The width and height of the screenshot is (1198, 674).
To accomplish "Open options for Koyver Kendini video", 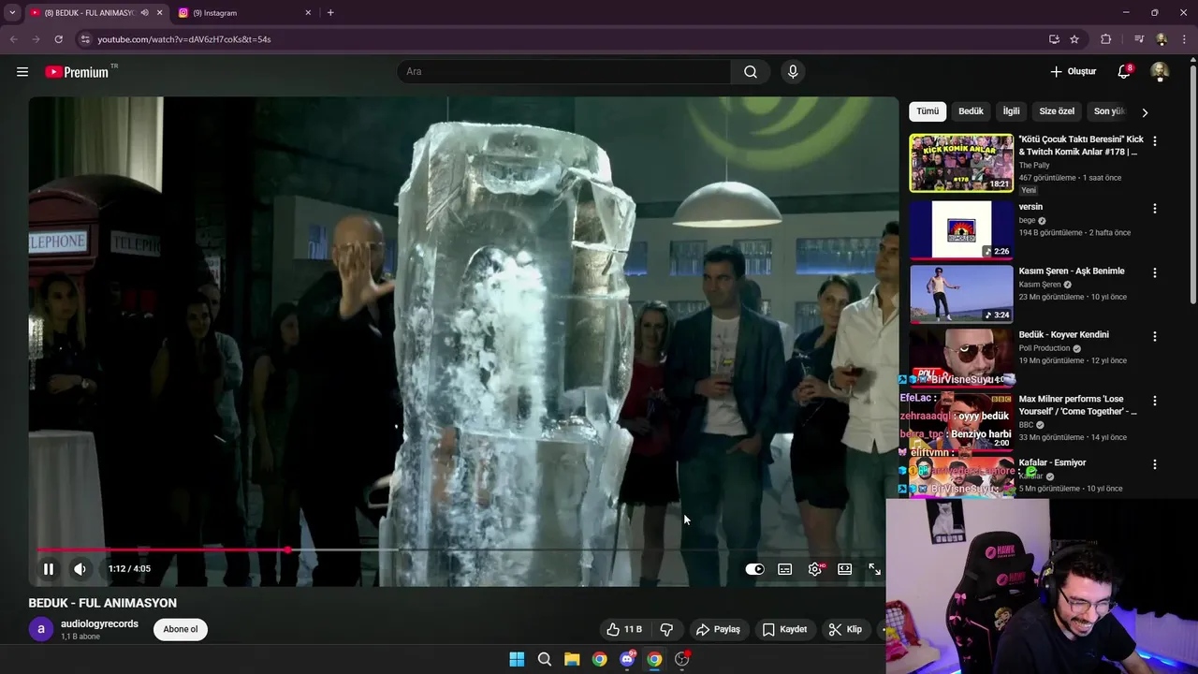I will [1154, 336].
